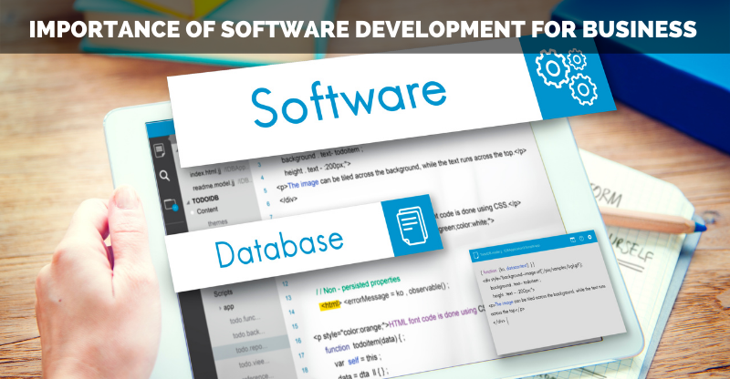Image resolution: width=730 pixels, height=379 pixels.
Task: Click the '// Non - persisted properties' comment
Action: tap(358, 285)
